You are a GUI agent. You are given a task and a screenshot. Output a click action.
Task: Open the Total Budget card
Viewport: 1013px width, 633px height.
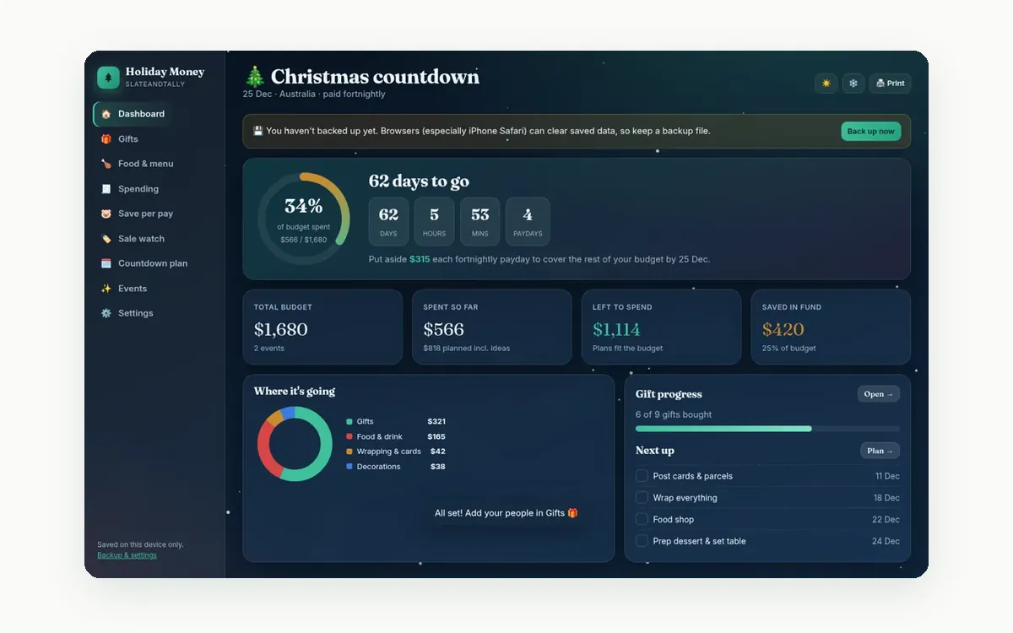coord(322,327)
